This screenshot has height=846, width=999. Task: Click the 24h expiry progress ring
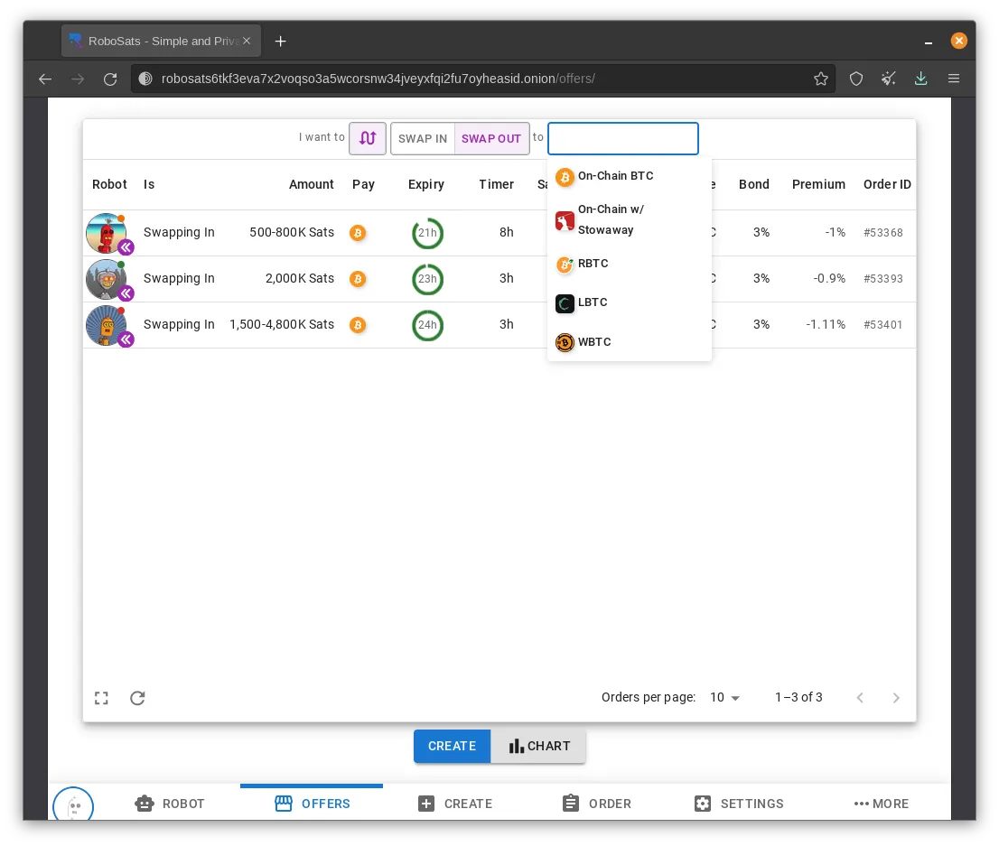tap(427, 325)
